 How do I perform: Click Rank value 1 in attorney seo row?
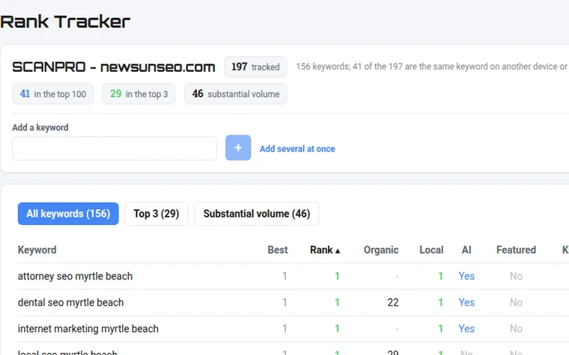[337, 276]
